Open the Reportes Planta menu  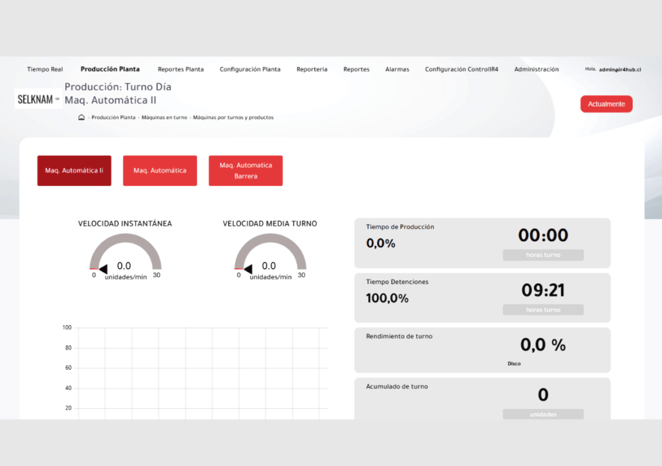pyautogui.click(x=180, y=69)
